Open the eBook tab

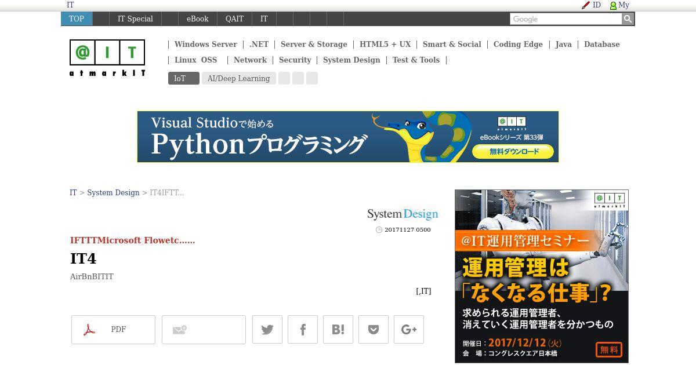(197, 19)
